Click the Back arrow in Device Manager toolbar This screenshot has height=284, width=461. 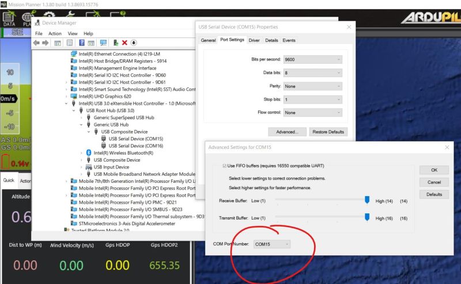(36, 43)
